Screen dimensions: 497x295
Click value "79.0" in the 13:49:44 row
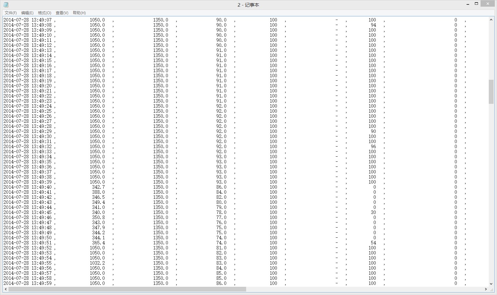[x=221, y=207]
